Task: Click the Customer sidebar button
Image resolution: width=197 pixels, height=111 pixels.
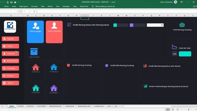Action: pos(10,53)
